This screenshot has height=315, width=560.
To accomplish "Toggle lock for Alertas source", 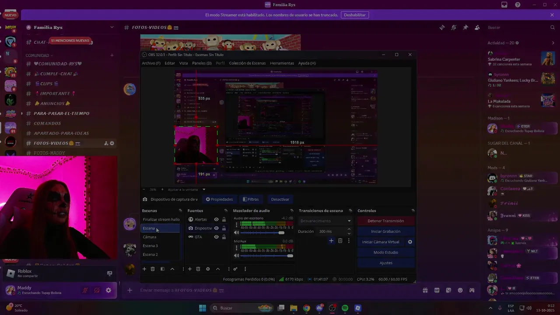I will pyautogui.click(x=224, y=220).
